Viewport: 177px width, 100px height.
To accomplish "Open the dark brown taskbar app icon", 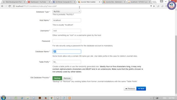I will [x=40, y=98].
